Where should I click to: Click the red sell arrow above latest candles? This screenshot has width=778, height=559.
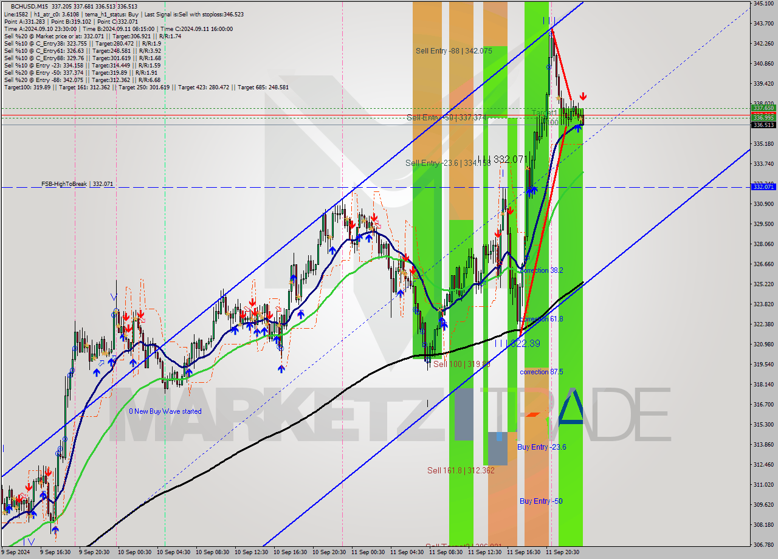pos(583,97)
